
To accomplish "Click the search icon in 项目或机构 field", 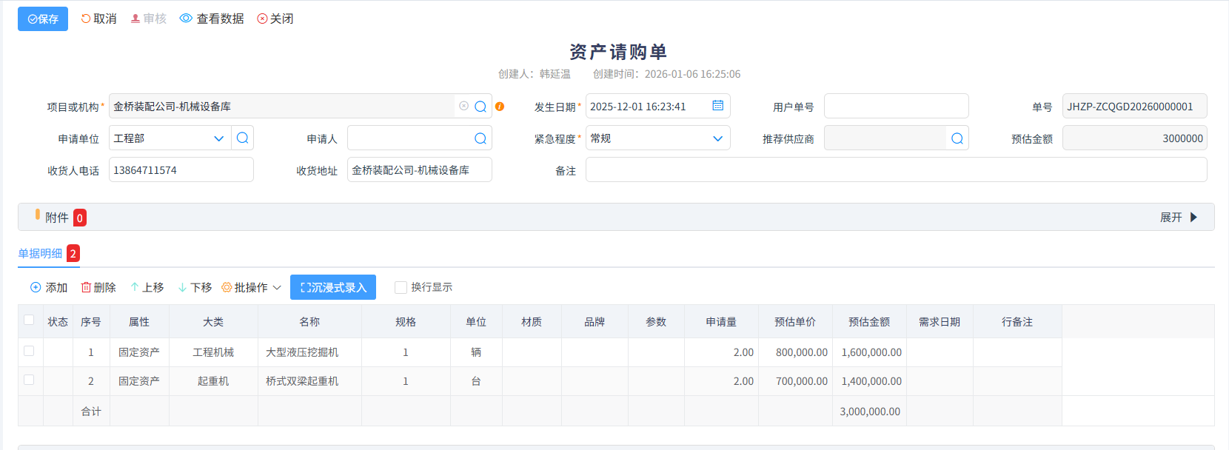I will [x=480, y=107].
